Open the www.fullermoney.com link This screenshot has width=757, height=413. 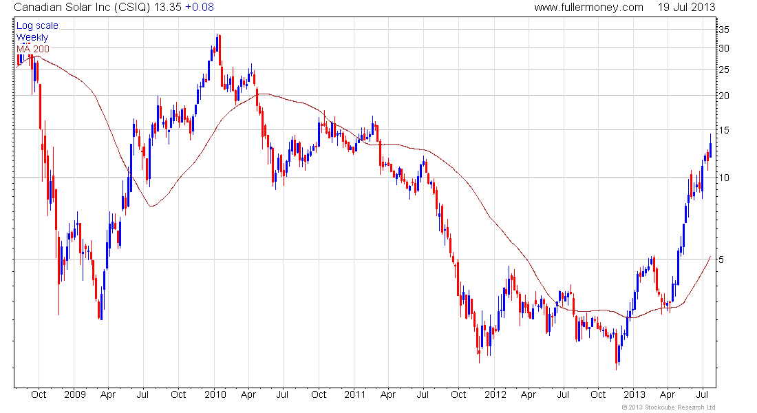click(588, 8)
